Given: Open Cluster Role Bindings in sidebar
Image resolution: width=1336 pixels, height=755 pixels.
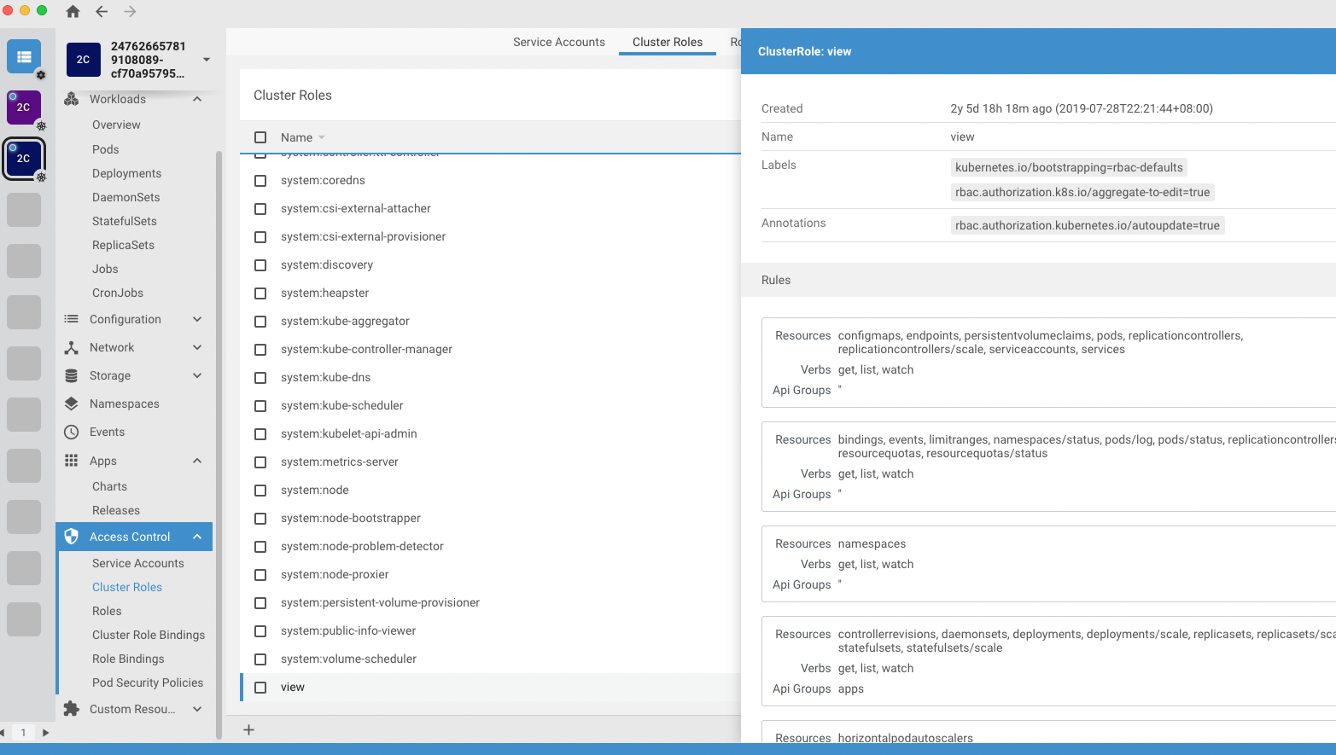Looking at the screenshot, I should click(x=149, y=635).
